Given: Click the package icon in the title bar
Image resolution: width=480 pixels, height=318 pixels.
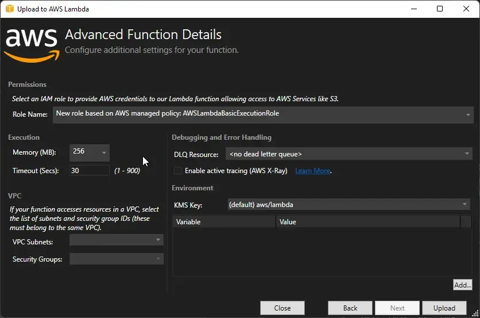Looking at the screenshot, I should (x=10, y=9).
